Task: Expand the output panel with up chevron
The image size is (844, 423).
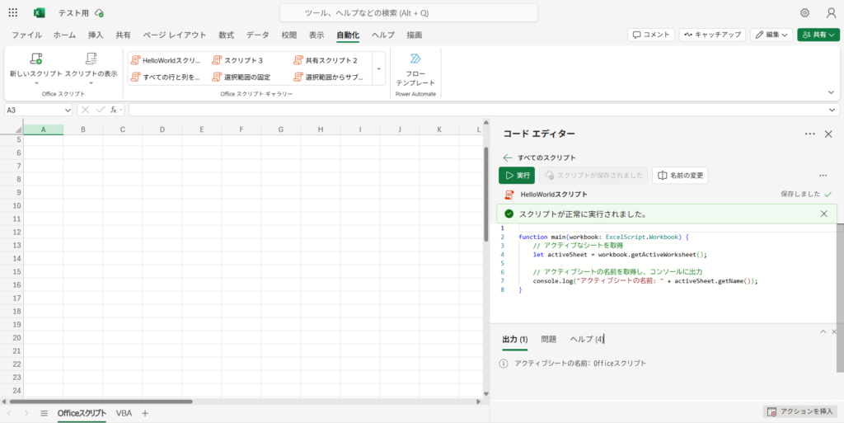Action: 823,331
